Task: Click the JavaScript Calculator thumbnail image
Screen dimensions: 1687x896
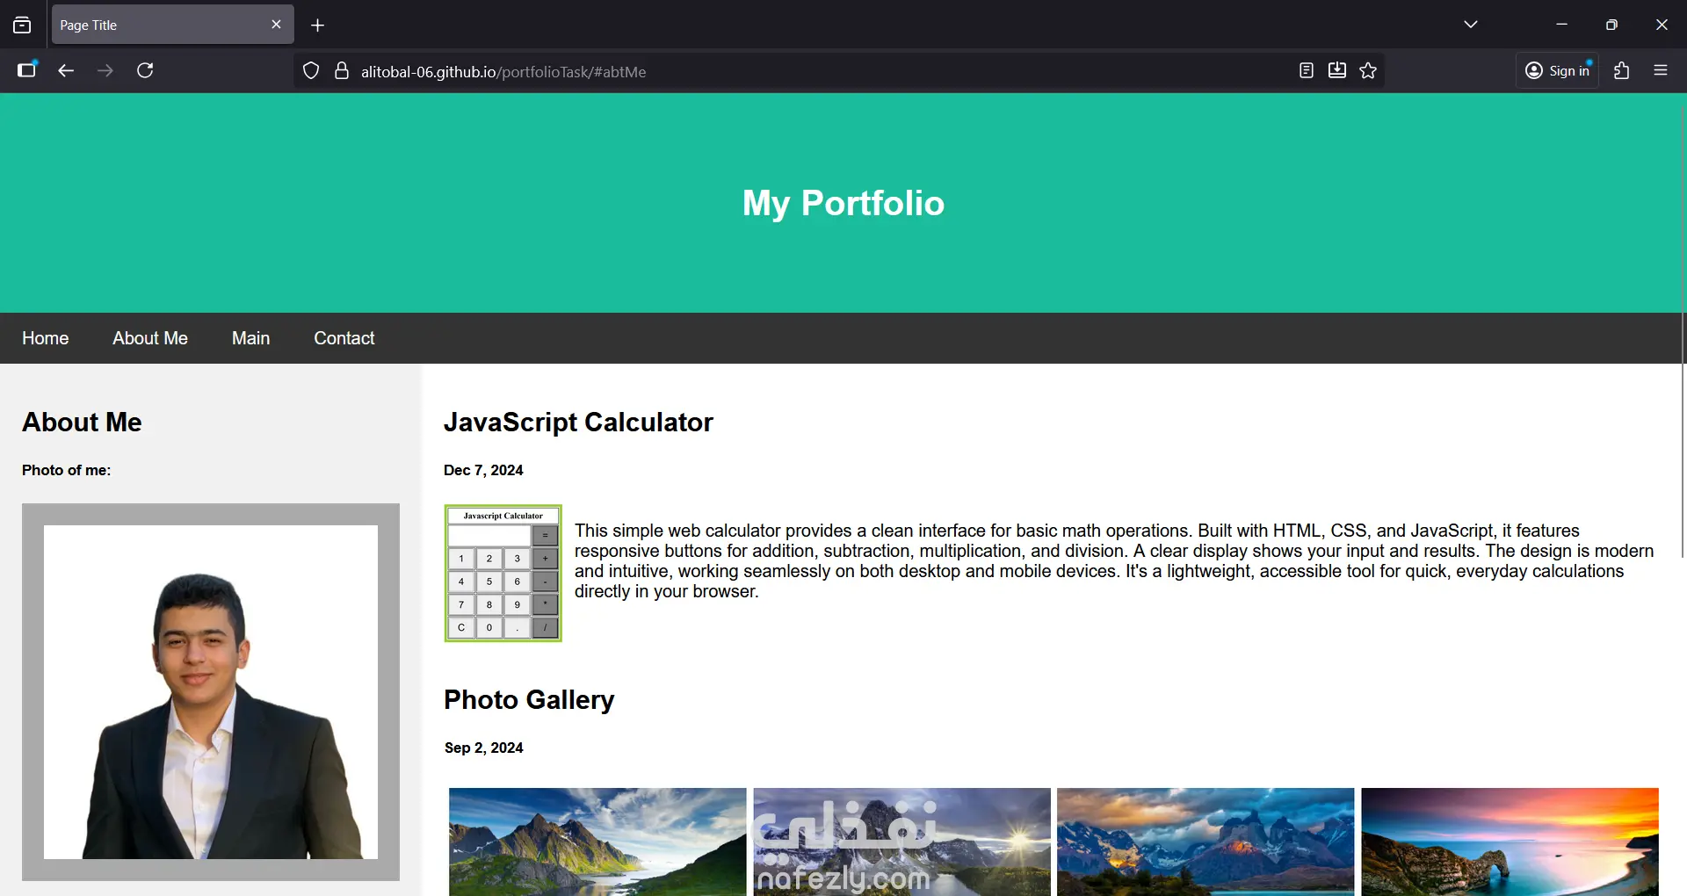Action: click(x=503, y=573)
